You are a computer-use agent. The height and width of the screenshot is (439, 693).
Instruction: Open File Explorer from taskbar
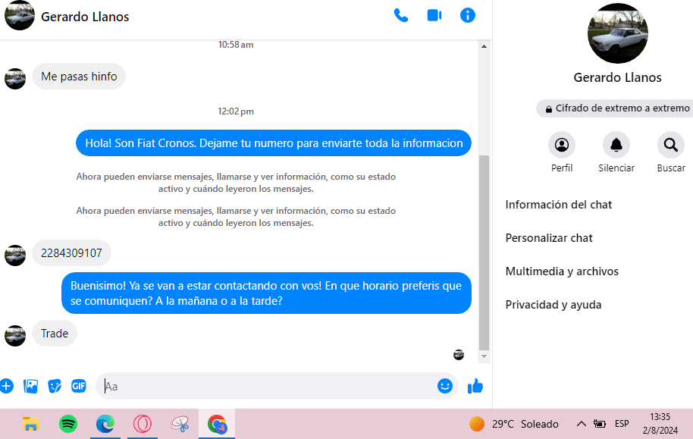coord(30,424)
